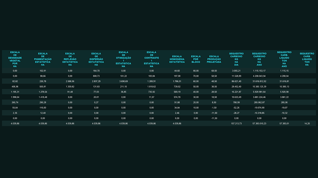Click the yearly carbon value 31.616.812,52

point(259,81)
